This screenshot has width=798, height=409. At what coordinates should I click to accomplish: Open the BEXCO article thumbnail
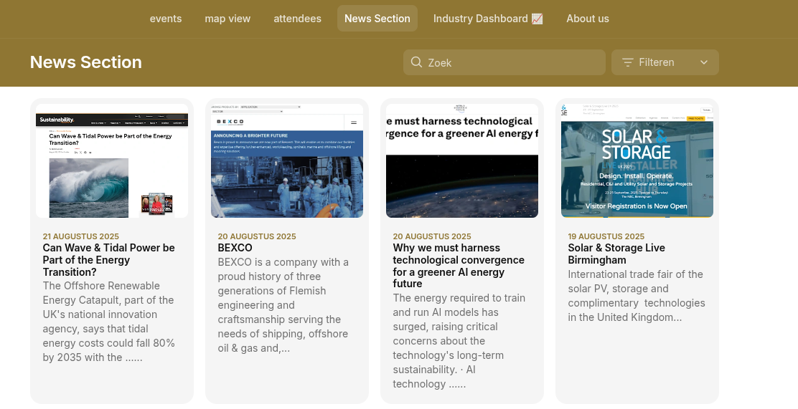[x=287, y=161]
